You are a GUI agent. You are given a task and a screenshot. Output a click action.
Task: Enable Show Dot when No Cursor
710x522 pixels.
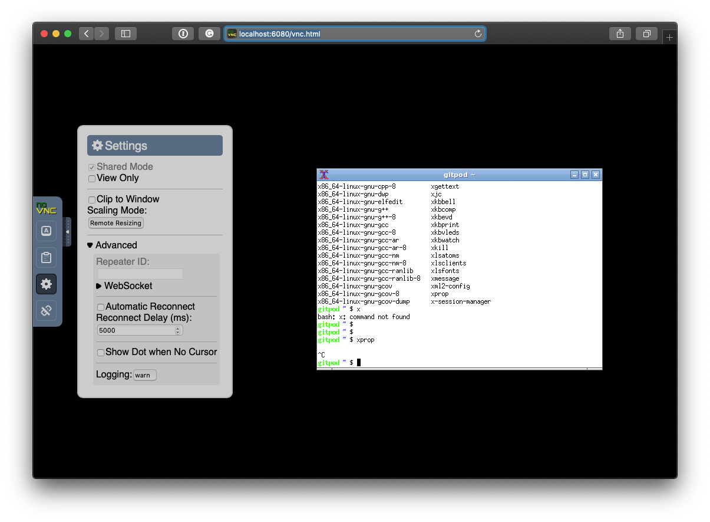(x=101, y=352)
